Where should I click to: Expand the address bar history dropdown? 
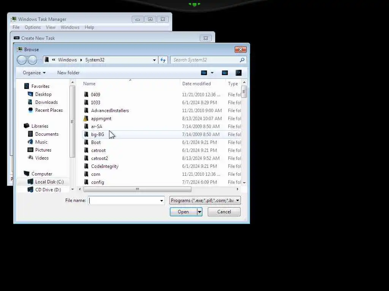[x=154, y=60]
